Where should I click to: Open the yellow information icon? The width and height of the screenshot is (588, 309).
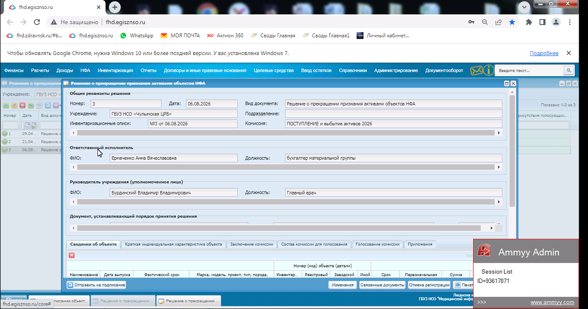pyautogui.click(x=488, y=70)
